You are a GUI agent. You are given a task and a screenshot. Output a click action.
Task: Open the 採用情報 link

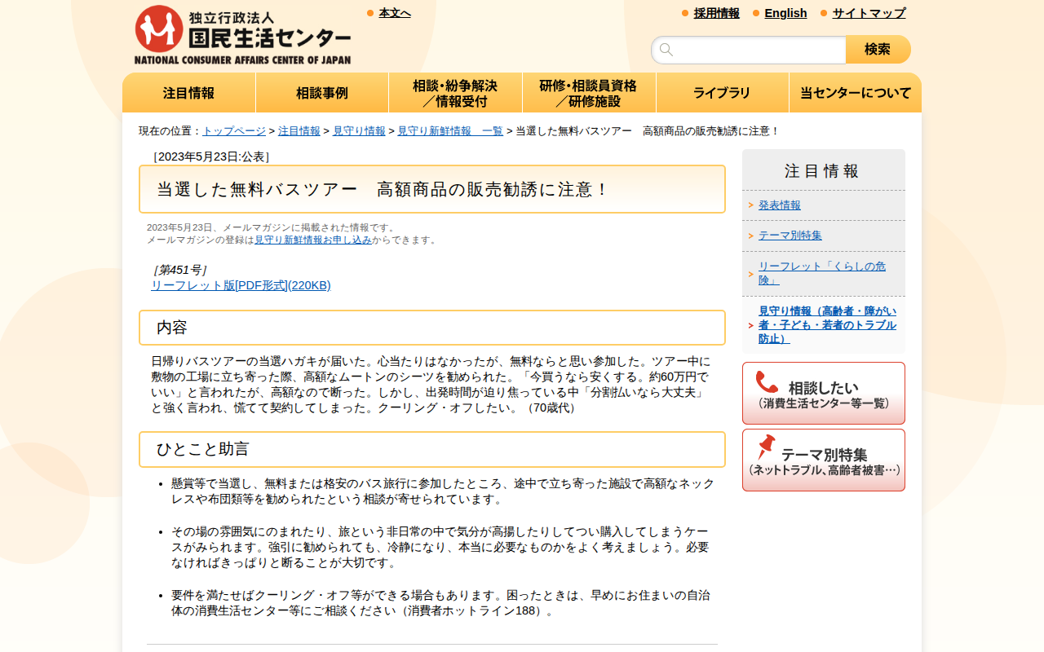coord(717,13)
